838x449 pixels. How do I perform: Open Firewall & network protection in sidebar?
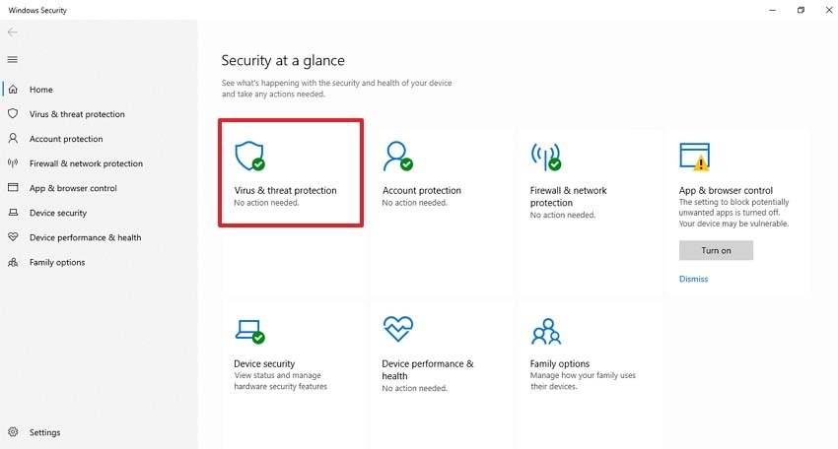86,163
